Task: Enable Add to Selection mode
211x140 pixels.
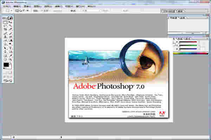Action: pyautogui.click(x=20, y=10)
